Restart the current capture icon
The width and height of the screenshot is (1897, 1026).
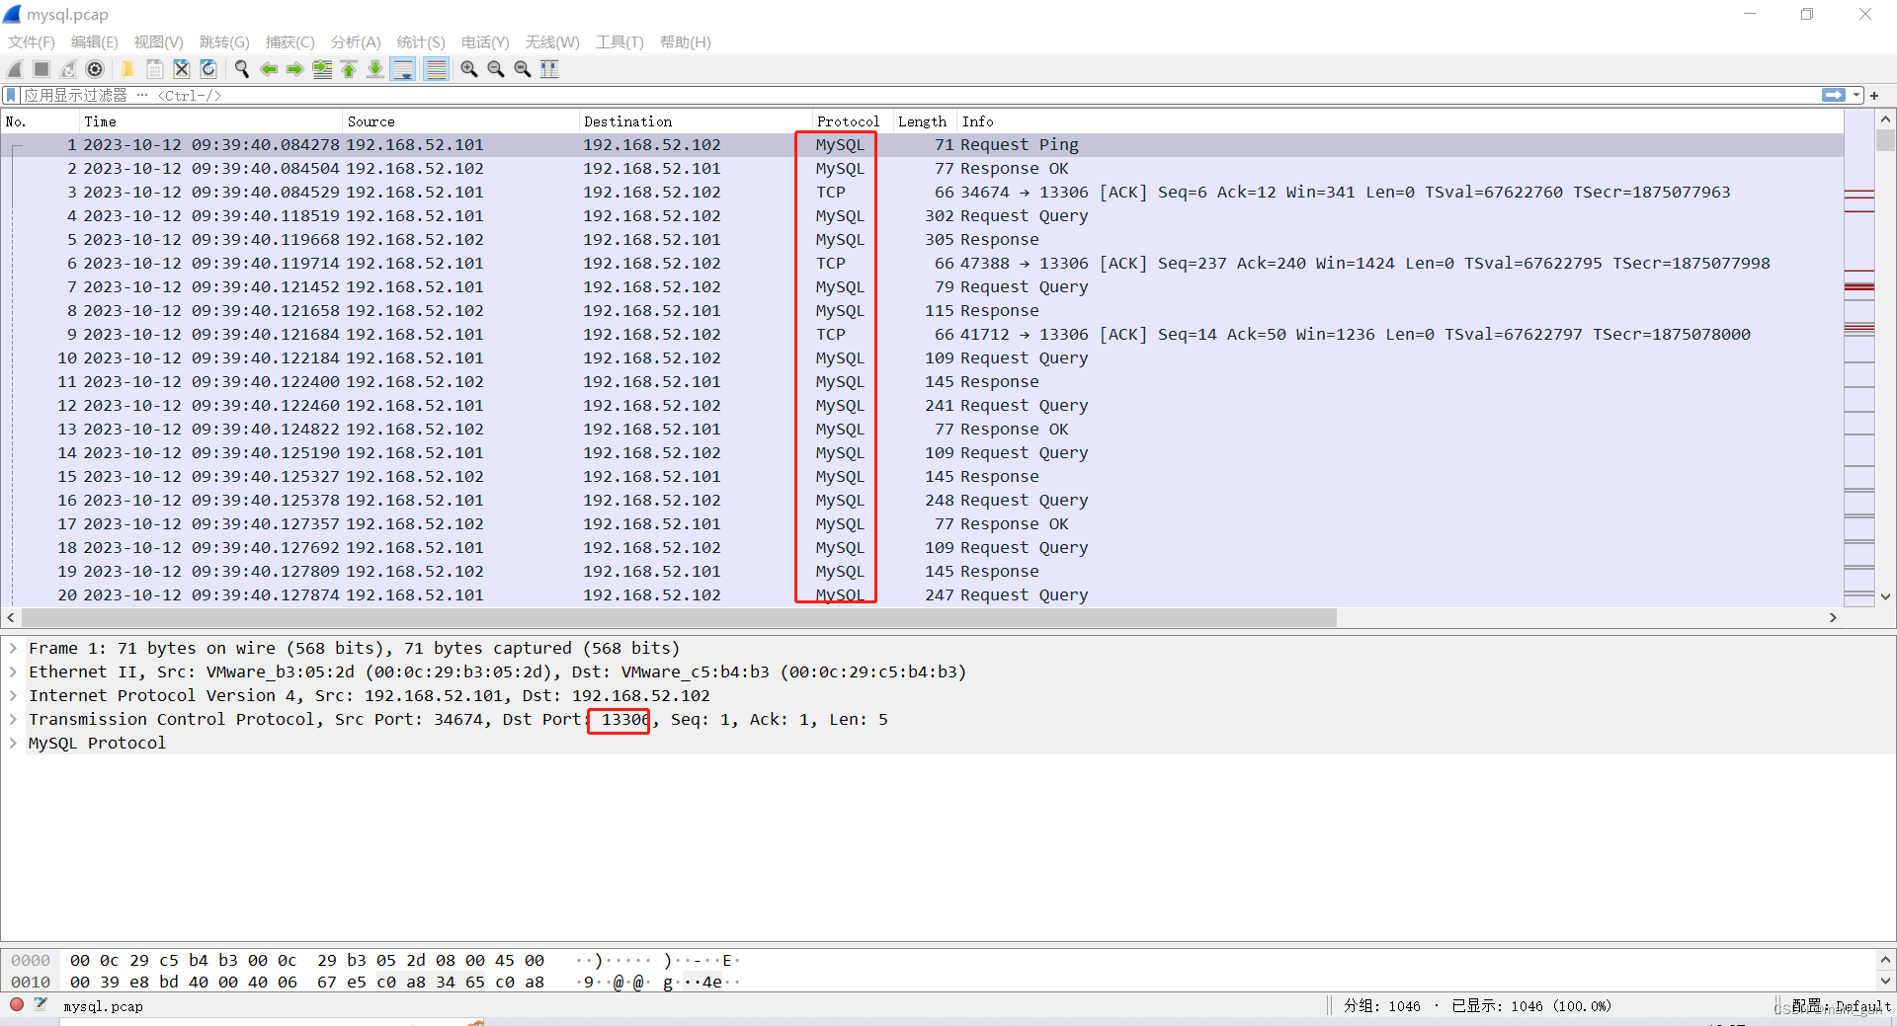point(68,69)
